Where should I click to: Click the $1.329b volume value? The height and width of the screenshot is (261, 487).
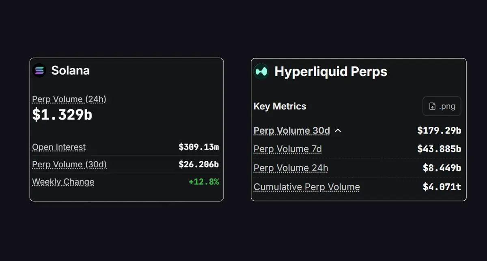[x=62, y=115]
